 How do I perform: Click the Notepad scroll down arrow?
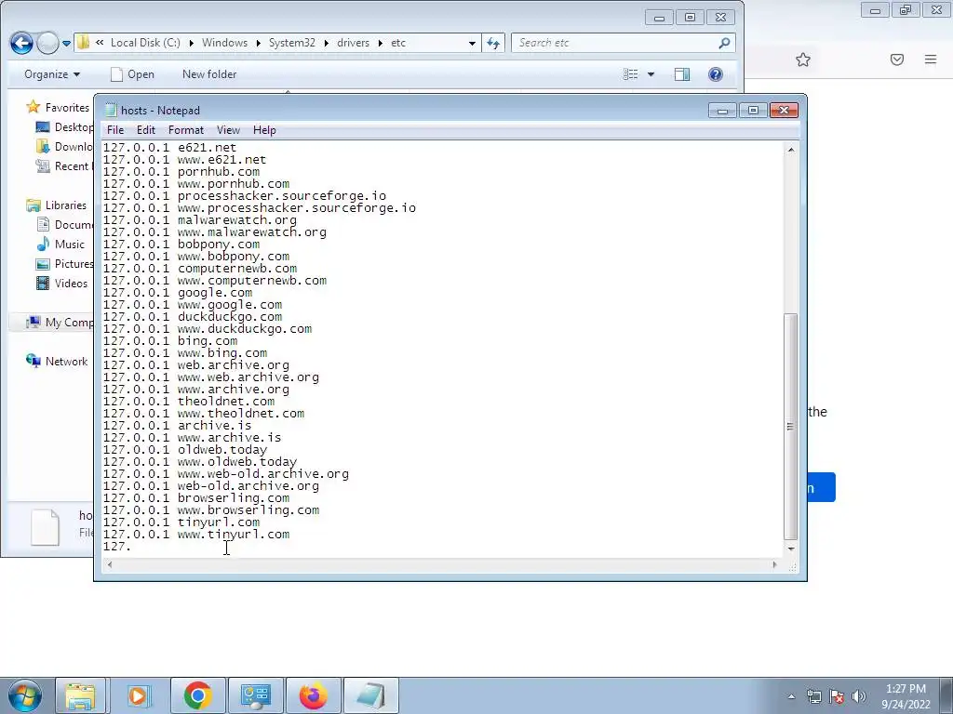pos(791,549)
